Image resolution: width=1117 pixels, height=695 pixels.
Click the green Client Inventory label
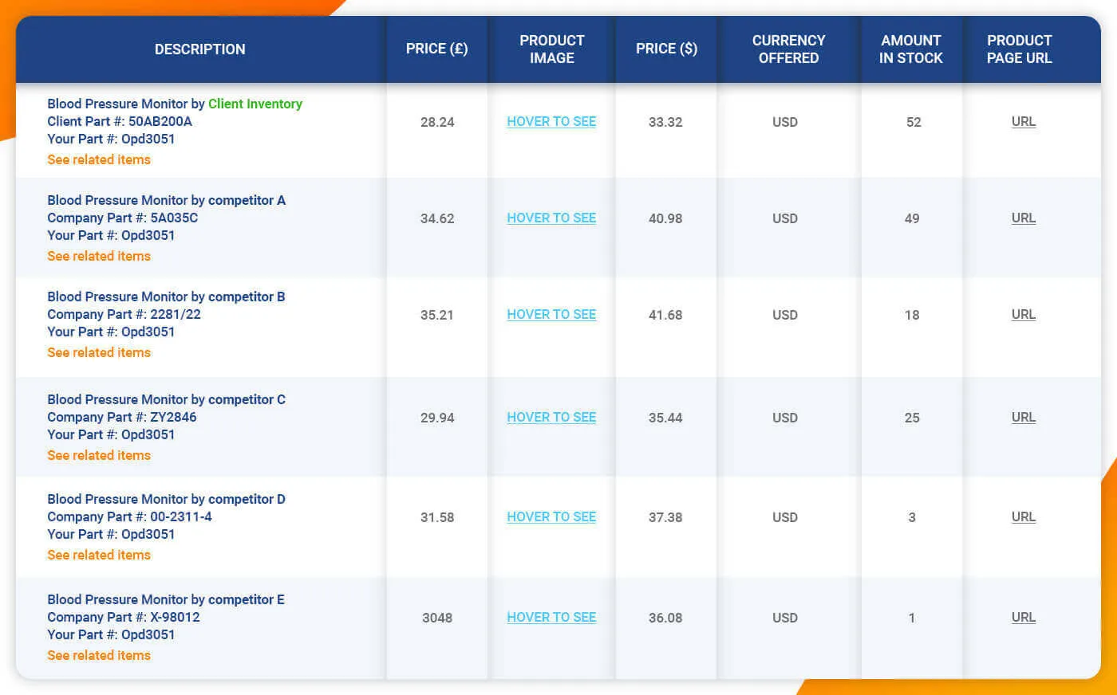[x=255, y=104]
